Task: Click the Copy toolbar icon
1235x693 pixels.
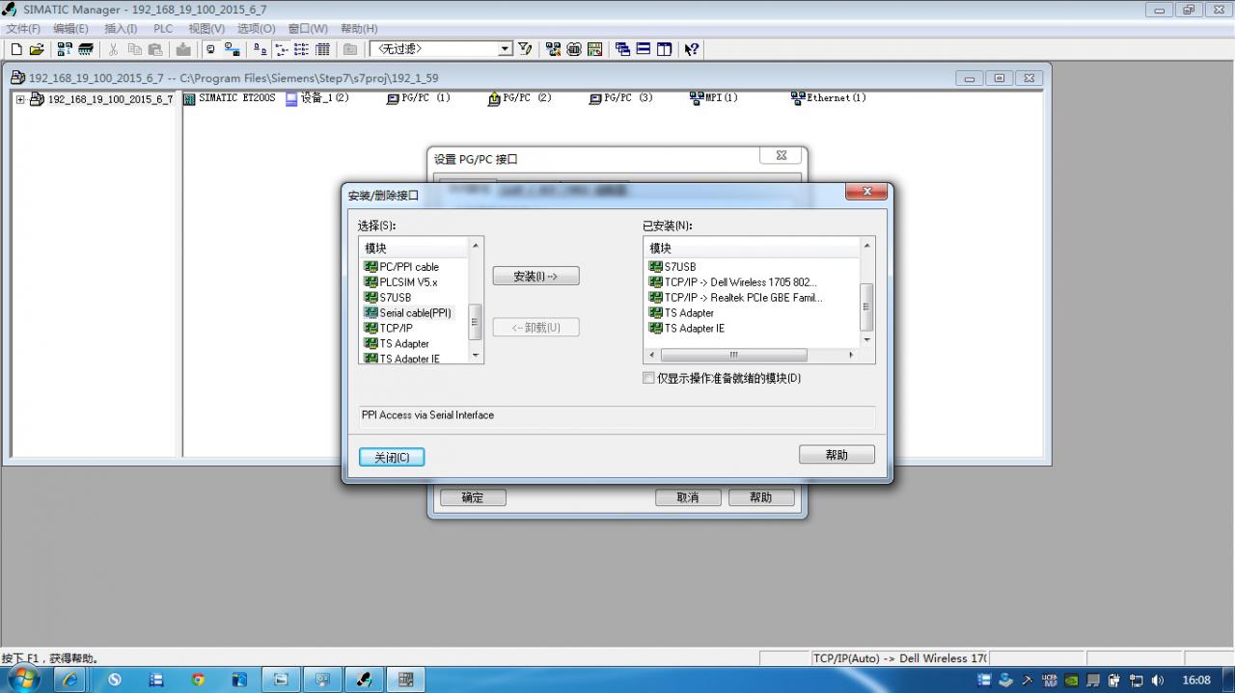Action: coord(134,49)
